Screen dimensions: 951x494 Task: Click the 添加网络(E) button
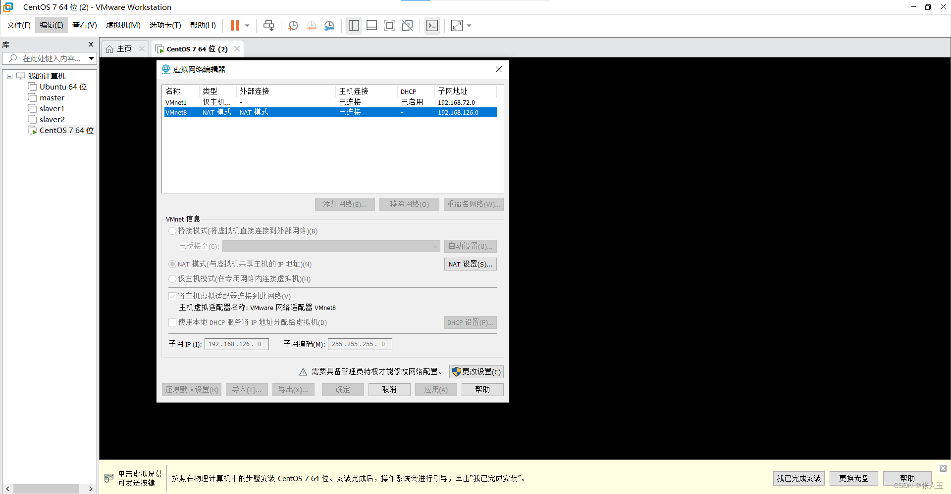point(345,204)
